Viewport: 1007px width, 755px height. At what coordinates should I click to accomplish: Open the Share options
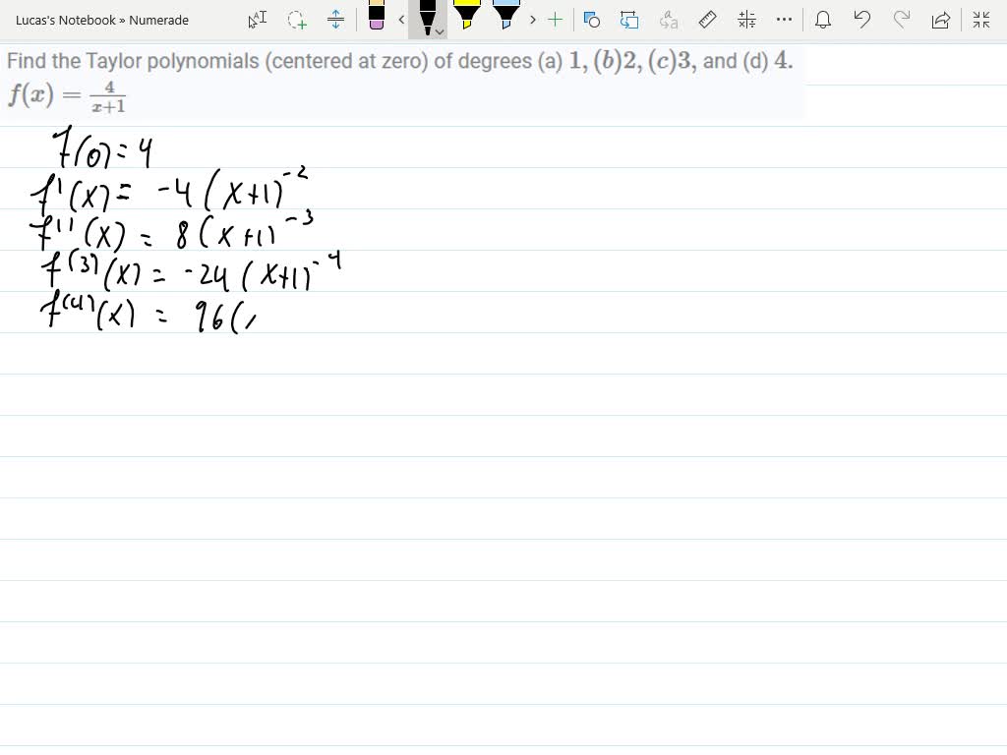[x=940, y=20]
